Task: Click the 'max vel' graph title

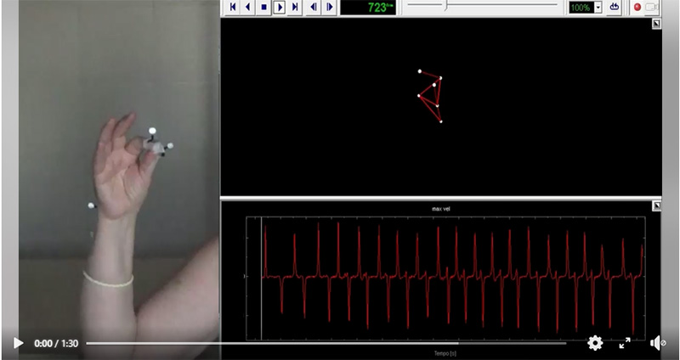Action: coord(441,209)
